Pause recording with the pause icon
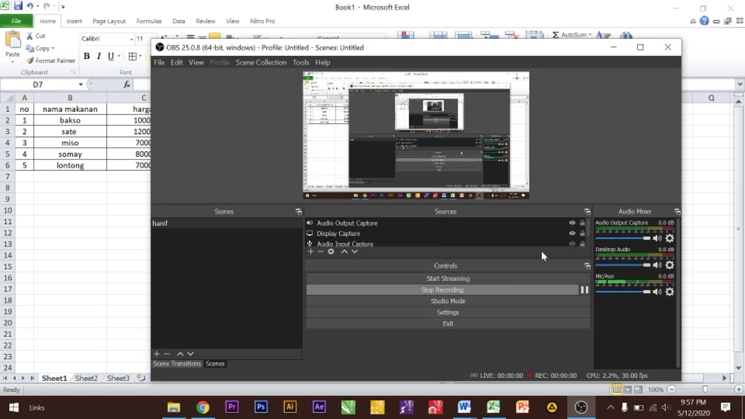Viewport: 745px width, 419px height. coord(584,290)
